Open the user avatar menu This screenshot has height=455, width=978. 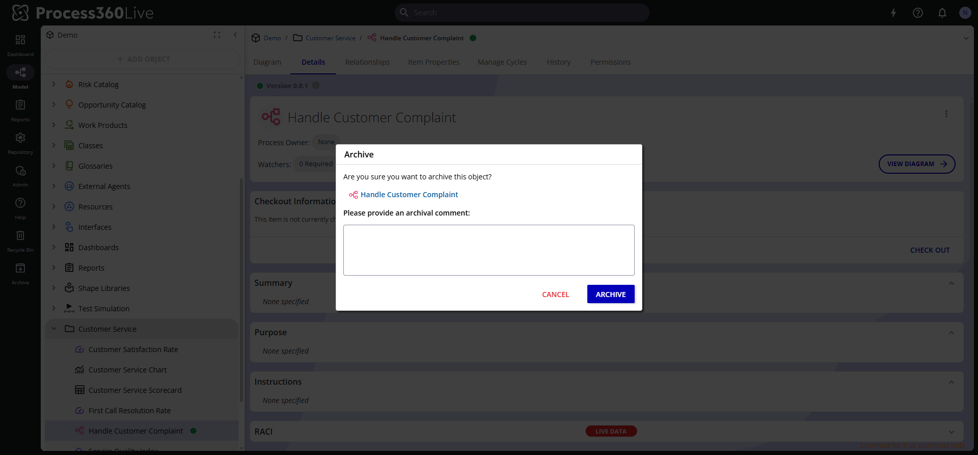coord(965,13)
